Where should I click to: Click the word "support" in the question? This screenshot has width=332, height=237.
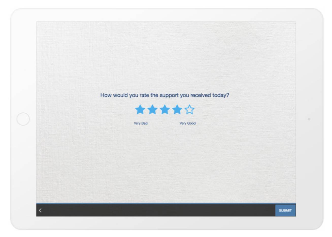[x=169, y=96]
